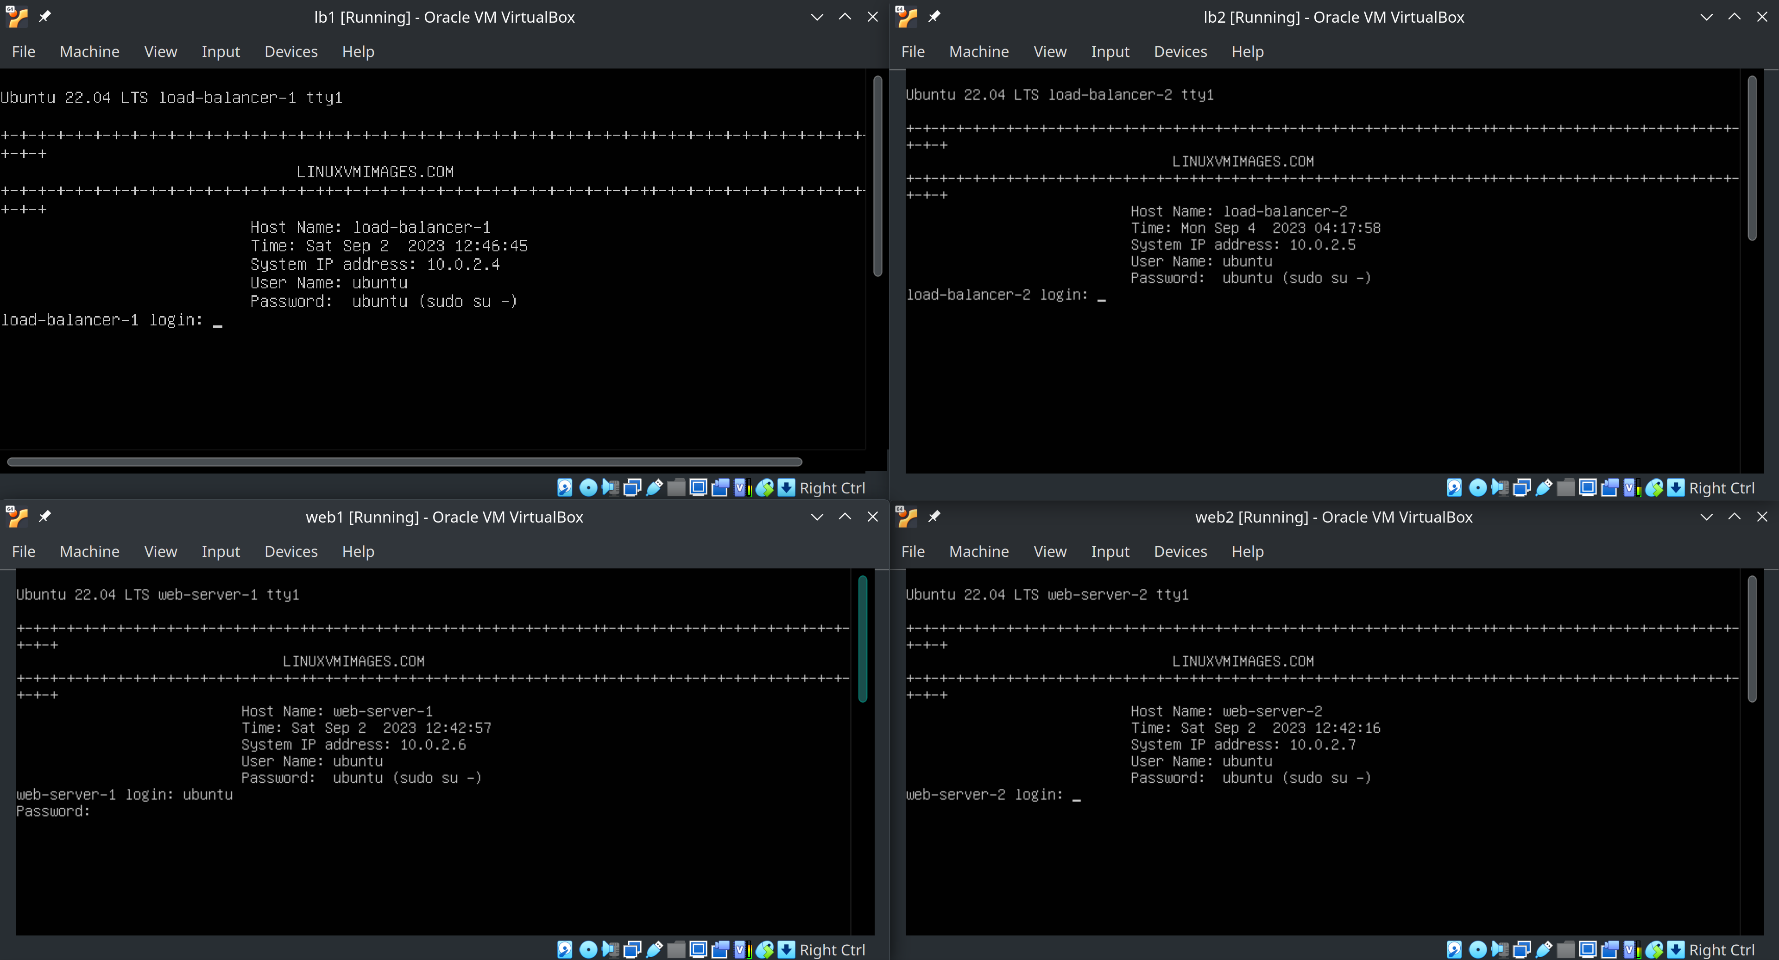This screenshot has width=1779, height=960.
Task: Click Right Ctrl host key label in web1
Action: (832, 950)
